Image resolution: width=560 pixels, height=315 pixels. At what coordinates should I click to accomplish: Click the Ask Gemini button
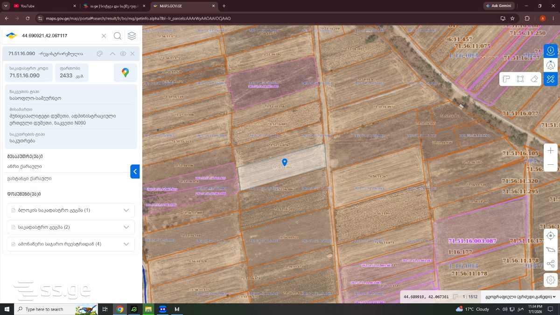click(498, 6)
